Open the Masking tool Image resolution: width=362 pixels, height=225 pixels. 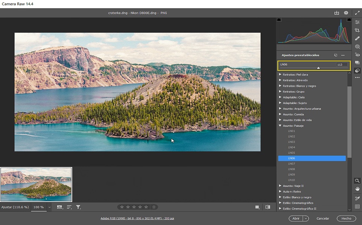tap(357, 46)
